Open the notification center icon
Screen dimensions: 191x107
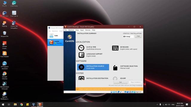[x=187, y=104]
